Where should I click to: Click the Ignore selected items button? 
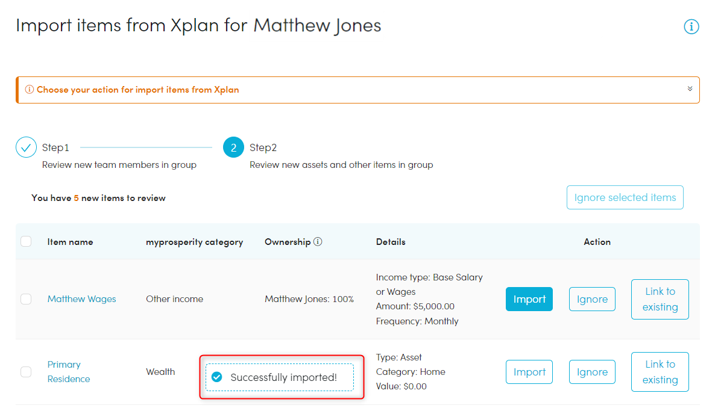coord(625,197)
